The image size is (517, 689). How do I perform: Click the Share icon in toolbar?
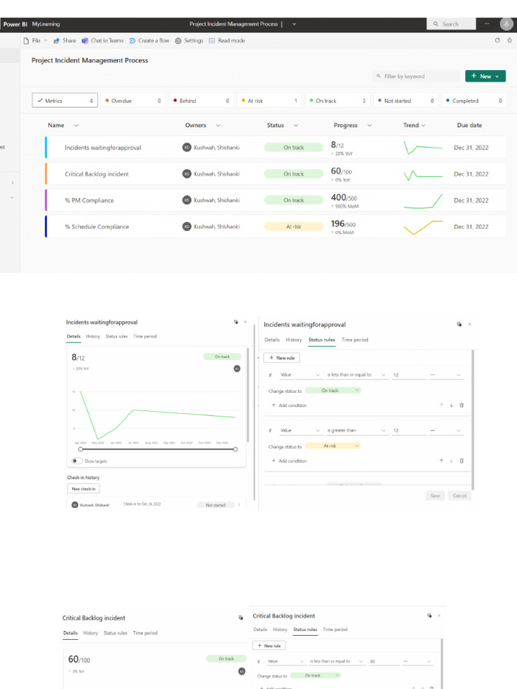pos(57,40)
